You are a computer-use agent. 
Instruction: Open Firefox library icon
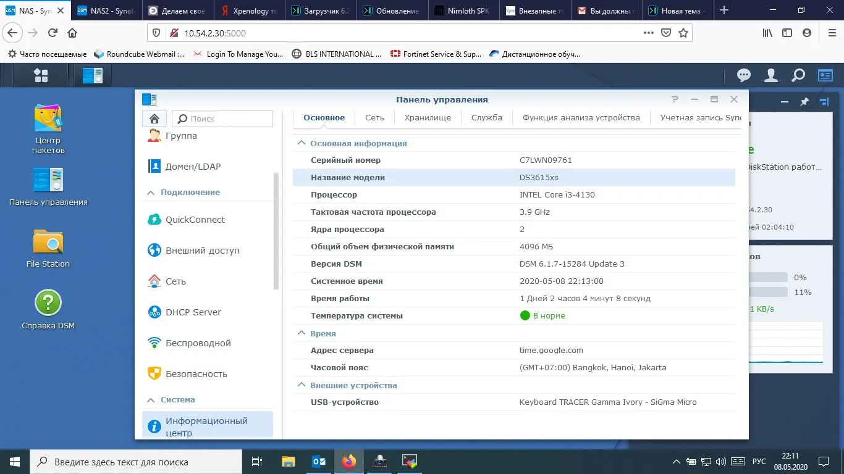click(767, 33)
